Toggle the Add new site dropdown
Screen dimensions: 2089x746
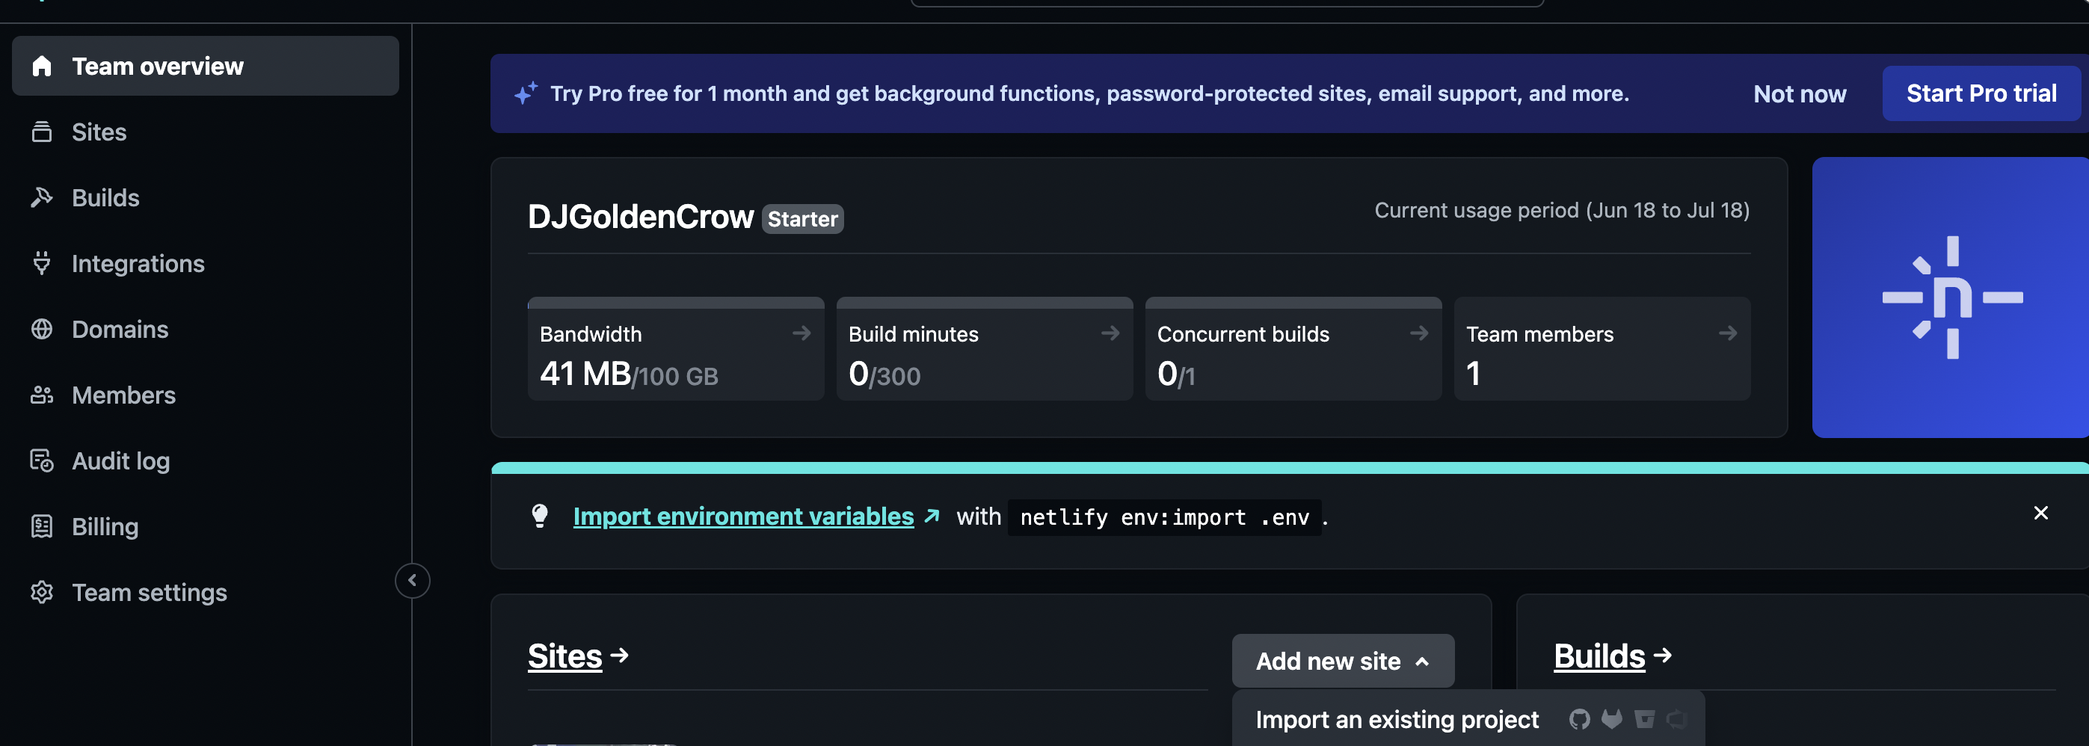click(x=1343, y=661)
